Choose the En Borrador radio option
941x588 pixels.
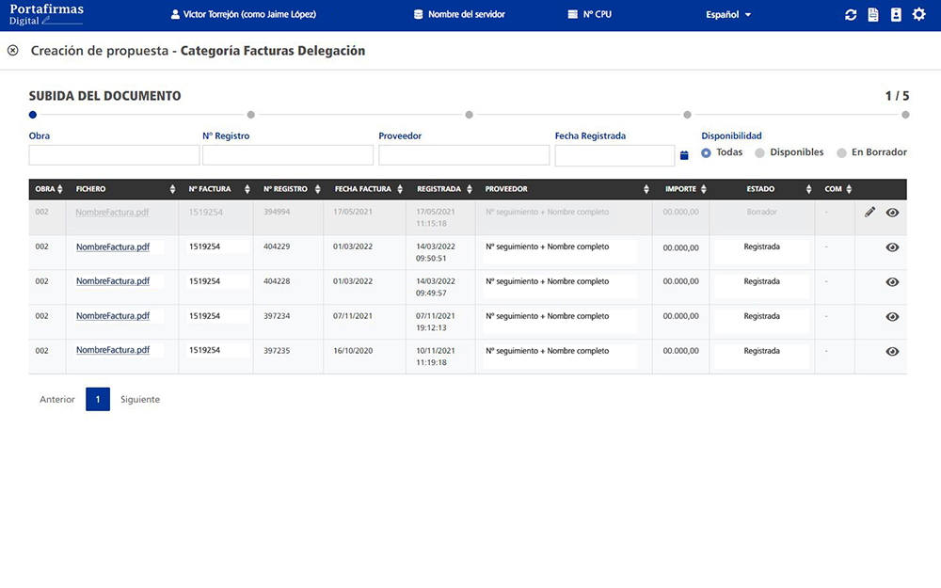pyautogui.click(x=842, y=152)
